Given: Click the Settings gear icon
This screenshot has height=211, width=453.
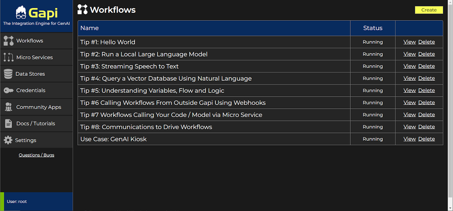Looking at the screenshot, I should click(x=8, y=140).
